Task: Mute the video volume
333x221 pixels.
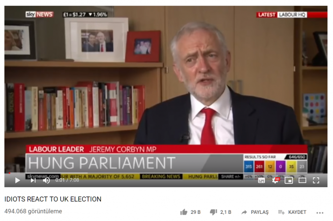Action: tap(46, 181)
